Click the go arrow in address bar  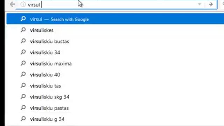(211, 4)
